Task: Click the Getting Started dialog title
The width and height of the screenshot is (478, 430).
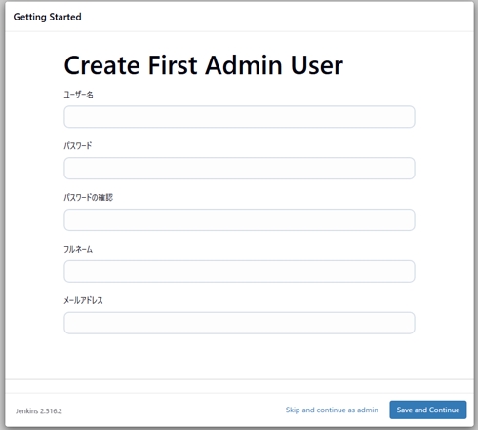Action: [x=48, y=17]
